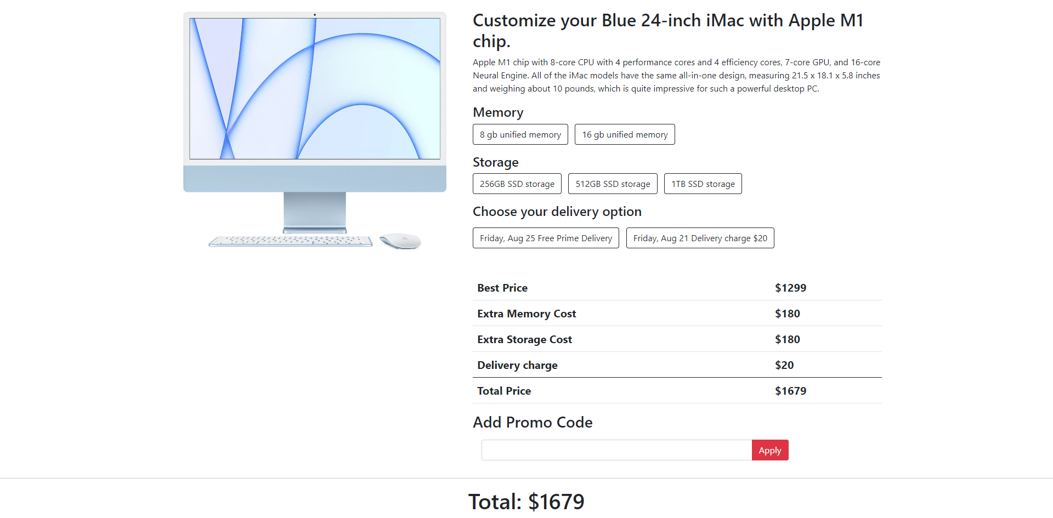Click the Total Price value in table
The height and width of the screenshot is (518, 1053).
click(x=790, y=391)
